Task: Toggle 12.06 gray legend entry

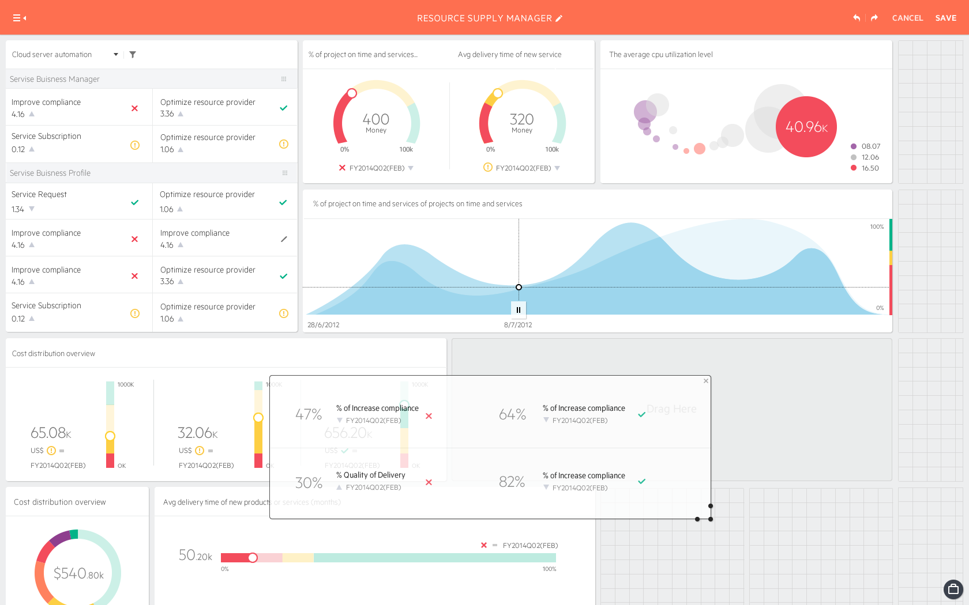Action: pyautogui.click(x=865, y=157)
